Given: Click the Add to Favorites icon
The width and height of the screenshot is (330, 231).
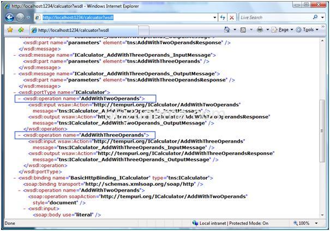Looking at the screenshot, I should 21,30.
